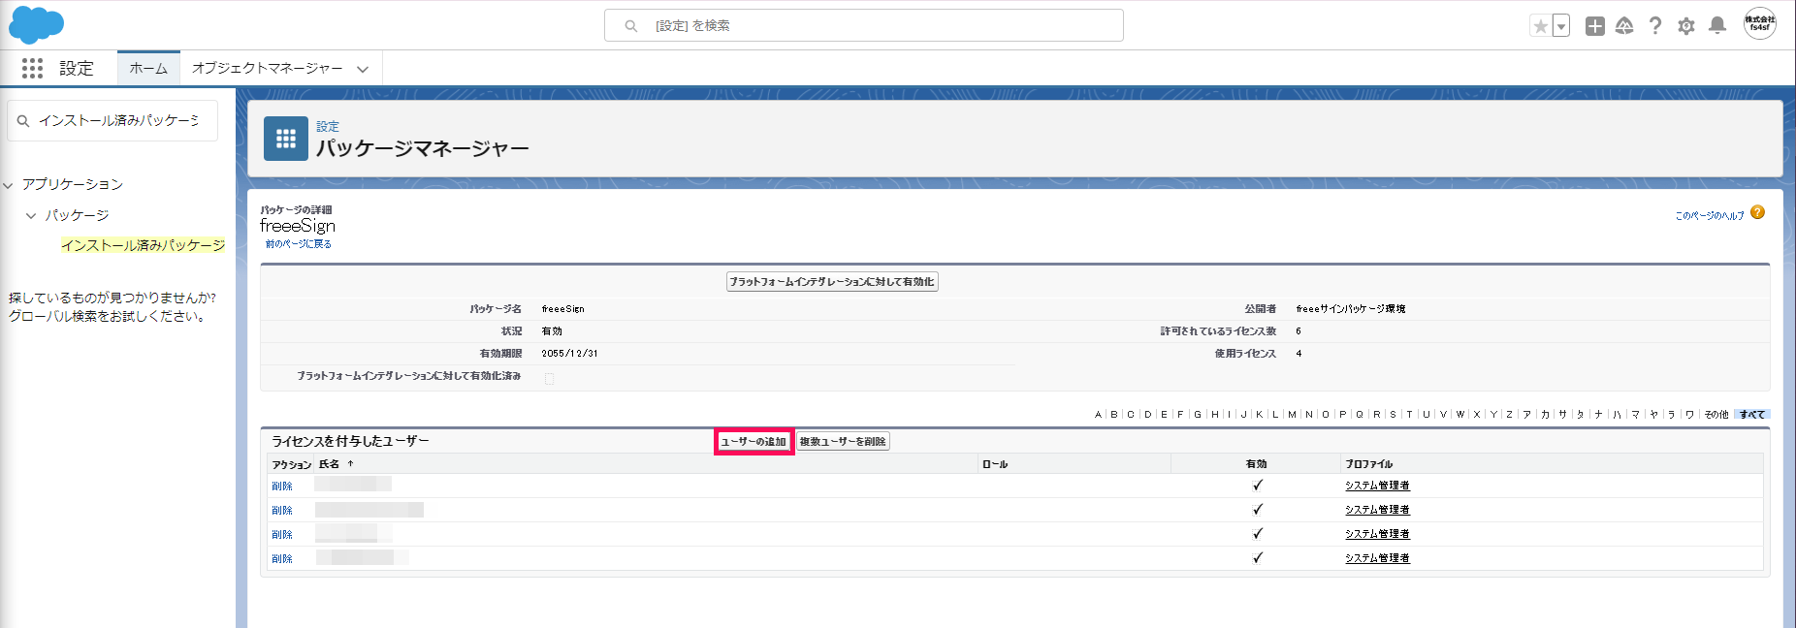Filter users by letter W
Screen dimensions: 1796x628
pyautogui.click(x=1459, y=415)
